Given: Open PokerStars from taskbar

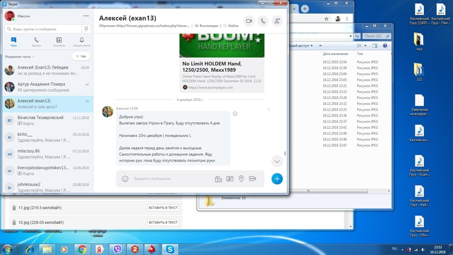Looking at the screenshot, I should pyautogui.click(x=152, y=249).
